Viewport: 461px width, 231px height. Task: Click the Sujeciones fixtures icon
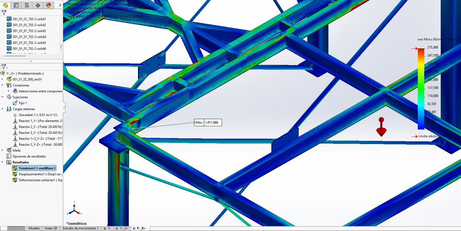(x=9, y=97)
